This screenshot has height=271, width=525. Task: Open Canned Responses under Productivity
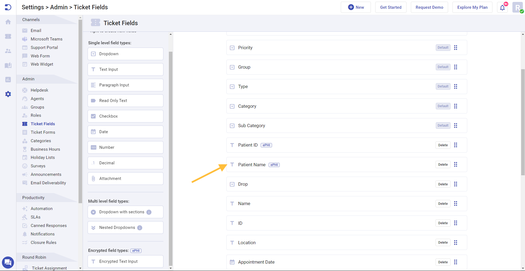coord(48,225)
